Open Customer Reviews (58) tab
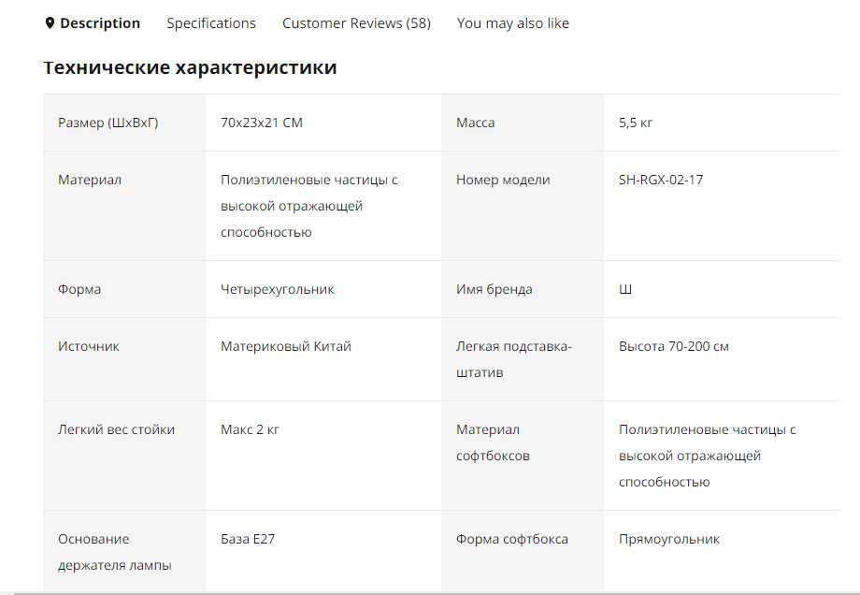 (x=356, y=23)
